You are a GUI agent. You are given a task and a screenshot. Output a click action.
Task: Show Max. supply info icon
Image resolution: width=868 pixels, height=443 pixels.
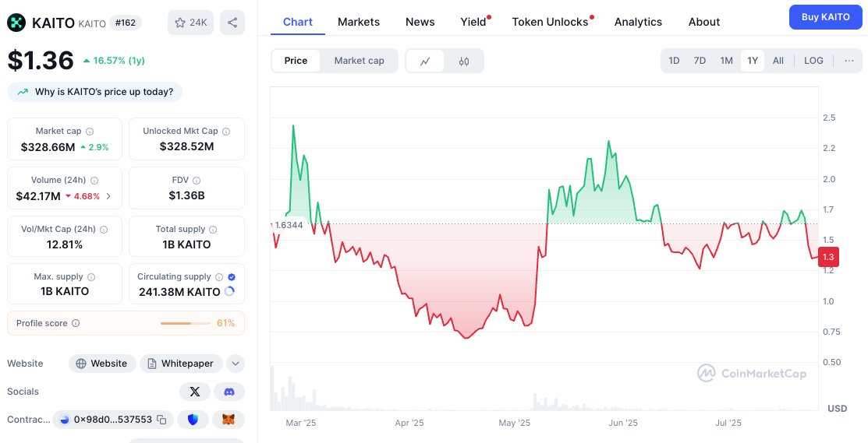[91, 276]
